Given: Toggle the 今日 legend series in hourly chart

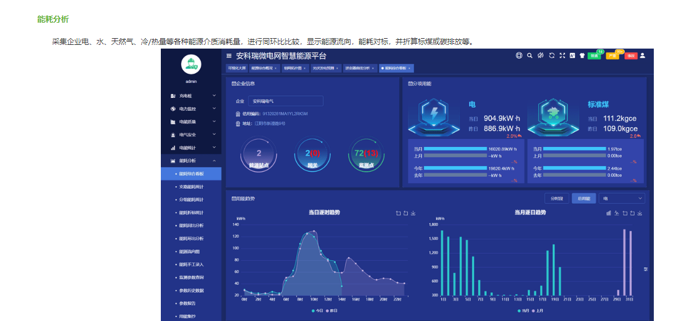Looking at the screenshot, I should pyautogui.click(x=316, y=311).
